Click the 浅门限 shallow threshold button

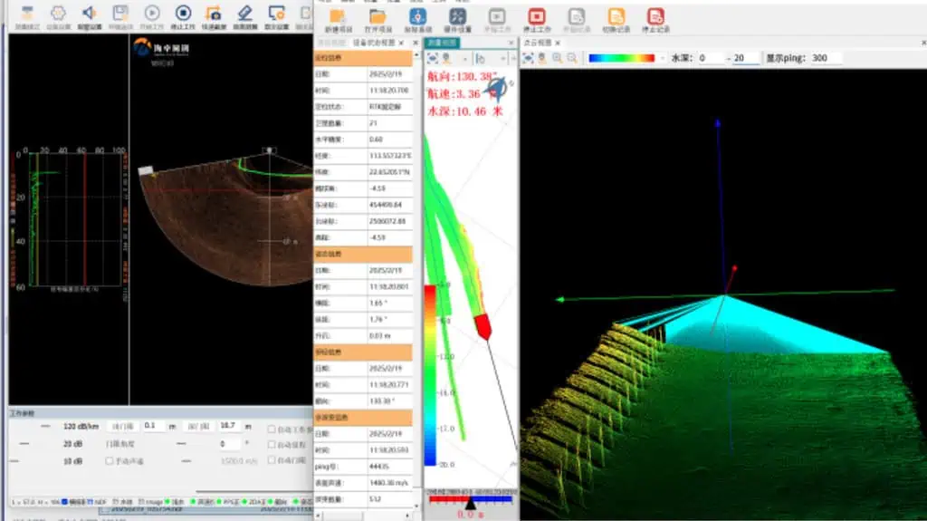tap(122, 426)
